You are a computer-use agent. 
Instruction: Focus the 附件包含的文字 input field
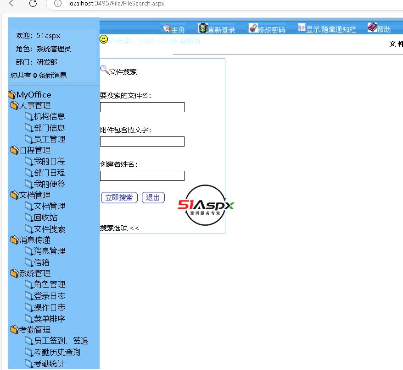coord(142,141)
